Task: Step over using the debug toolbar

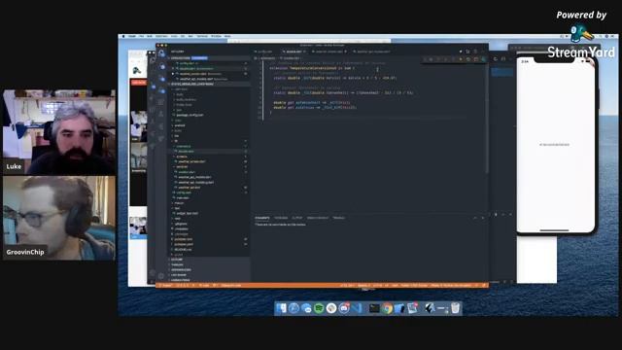Action: coord(438,59)
